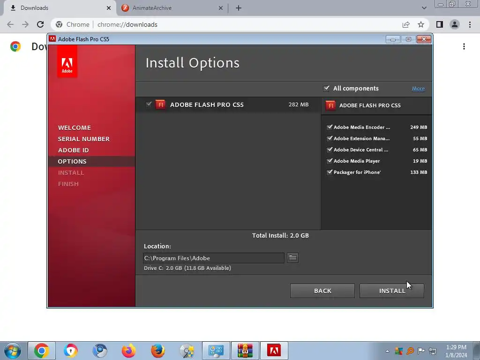Click the 'Drive C: 2.0 GB (11.8 GB Available)' text
480x360 pixels.
pyautogui.click(x=187, y=268)
